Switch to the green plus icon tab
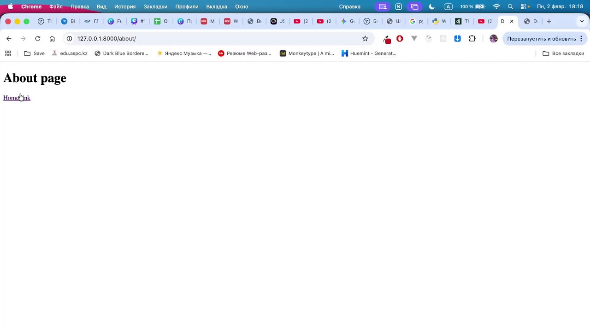Viewport: 590px width, 332px height. (x=161, y=21)
